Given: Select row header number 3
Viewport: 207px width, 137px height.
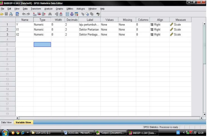Looking at the screenshot, I should coord(8,34).
